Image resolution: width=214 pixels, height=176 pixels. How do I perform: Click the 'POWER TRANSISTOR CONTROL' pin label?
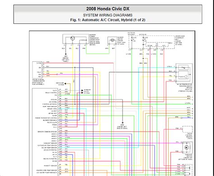46,118
